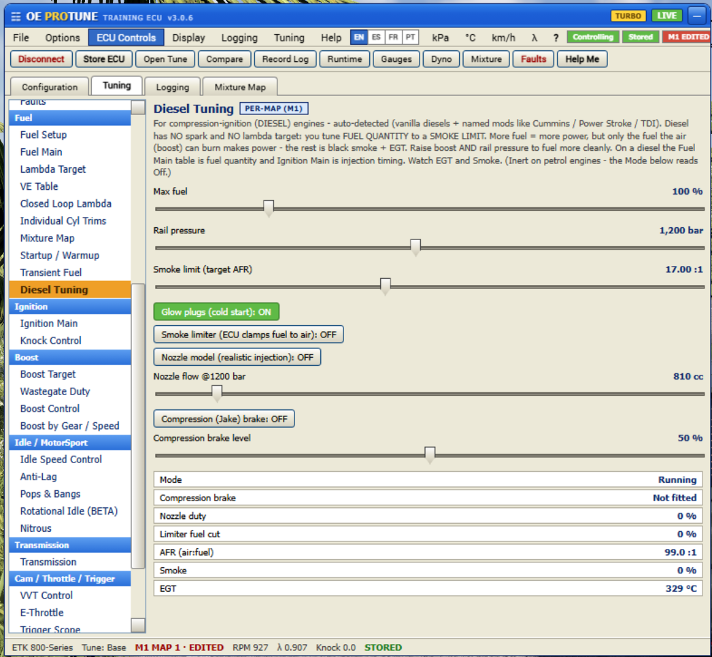Switch language to ES
This screenshot has width=712, height=657.
click(376, 37)
